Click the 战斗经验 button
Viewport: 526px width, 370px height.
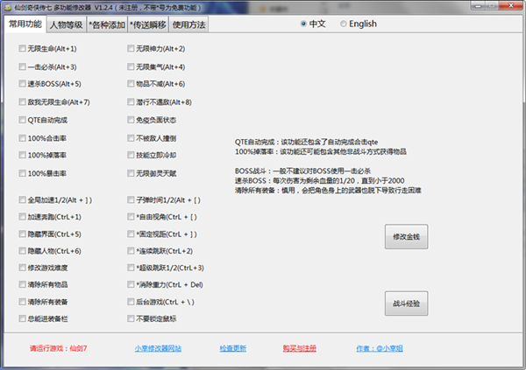(406, 303)
